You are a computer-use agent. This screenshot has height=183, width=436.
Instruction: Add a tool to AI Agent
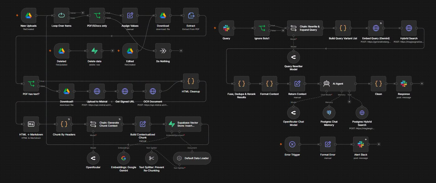pos(349,102)
